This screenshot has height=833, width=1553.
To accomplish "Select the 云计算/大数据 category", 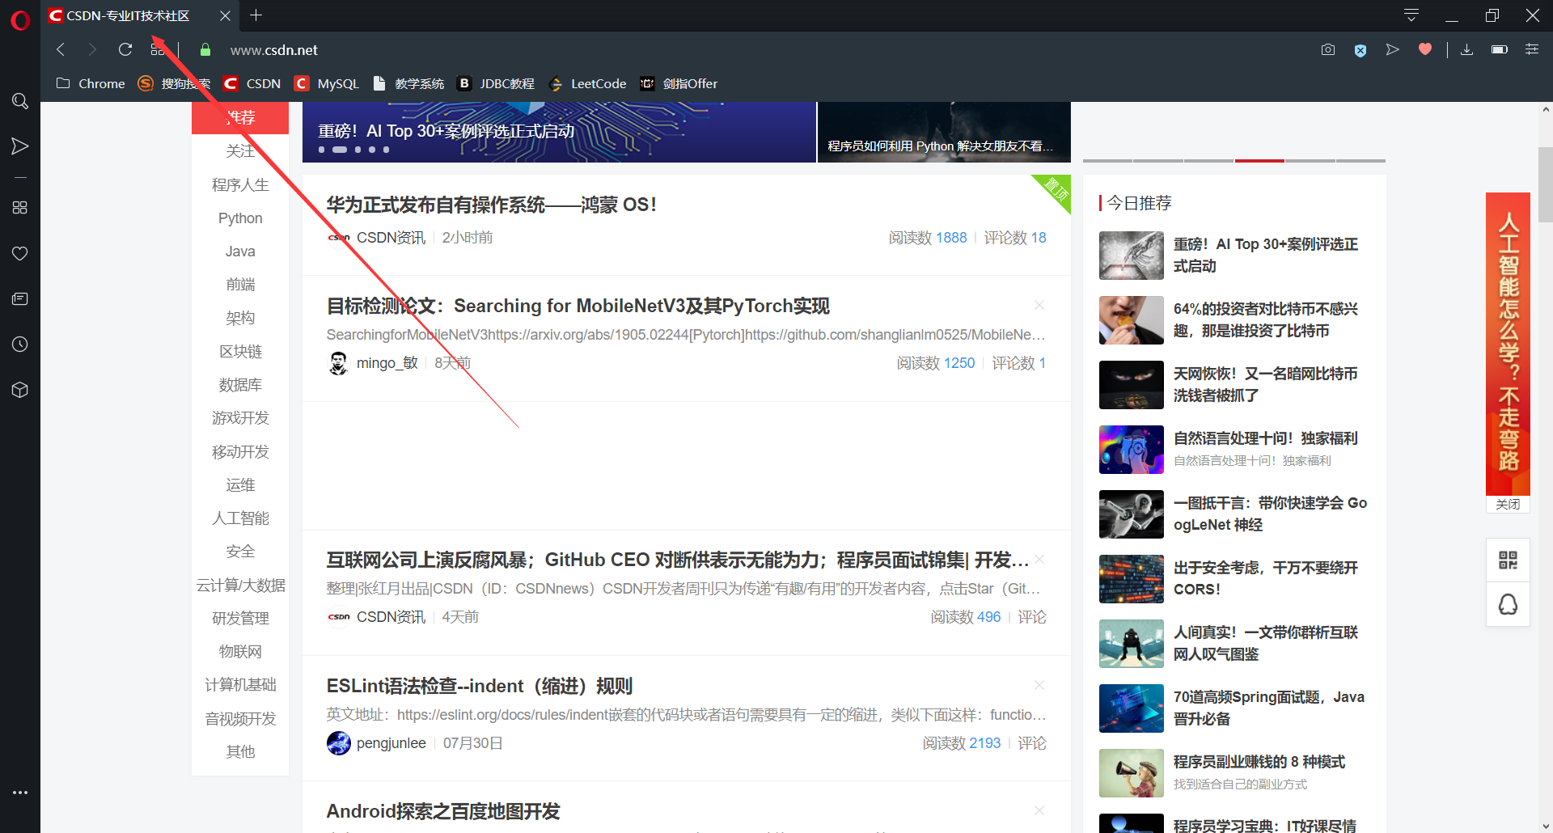I will pyautogui.click(x=240, y=585).
